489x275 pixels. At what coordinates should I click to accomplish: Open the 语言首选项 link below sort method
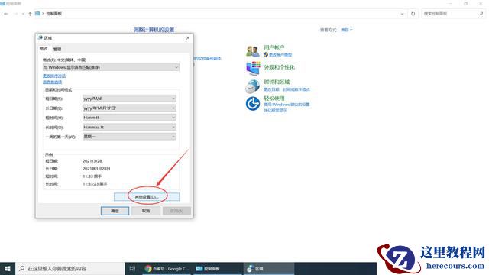[53, 82]
